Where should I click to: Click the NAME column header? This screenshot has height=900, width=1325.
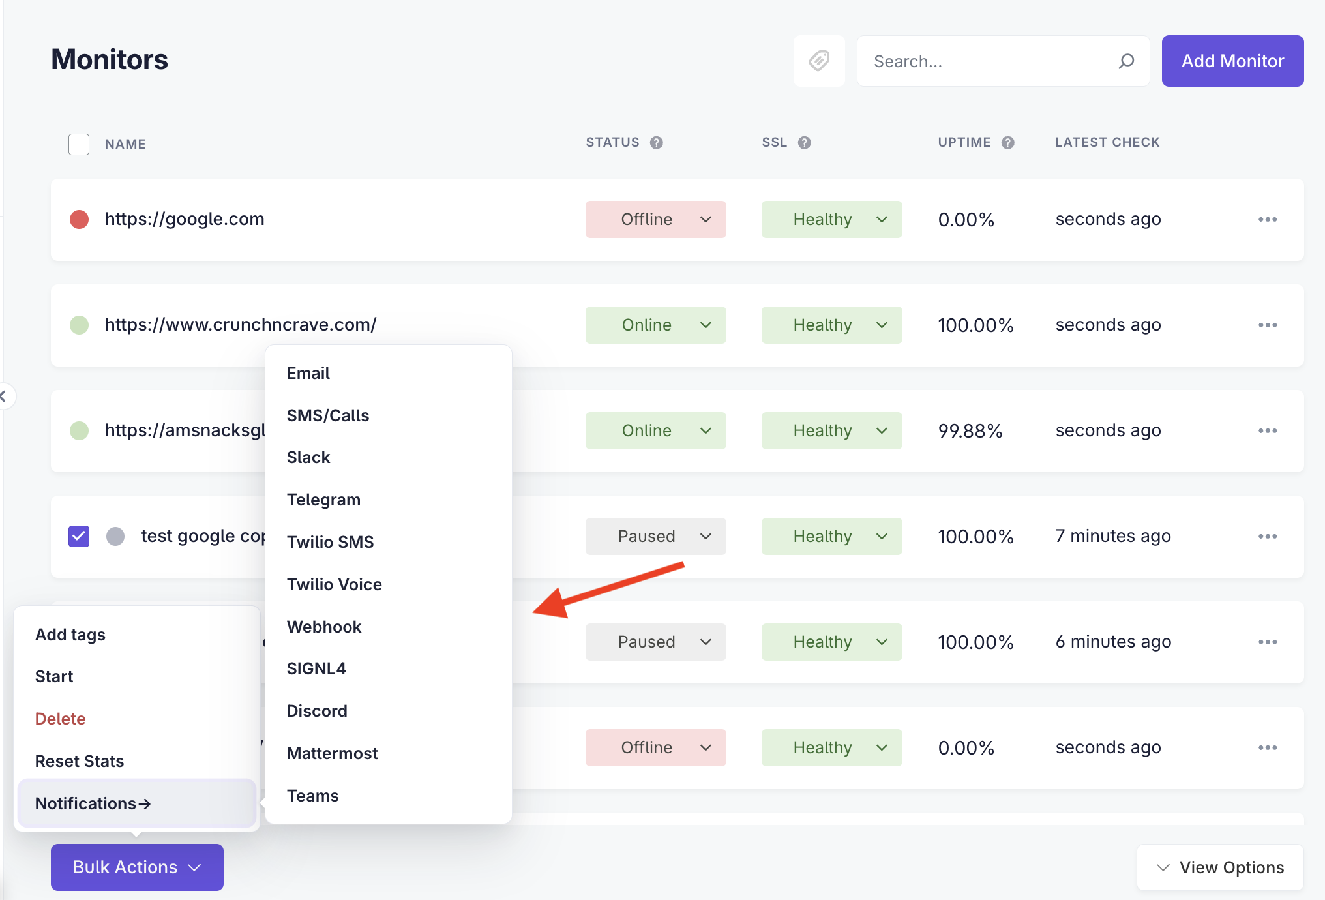point(125,144)
